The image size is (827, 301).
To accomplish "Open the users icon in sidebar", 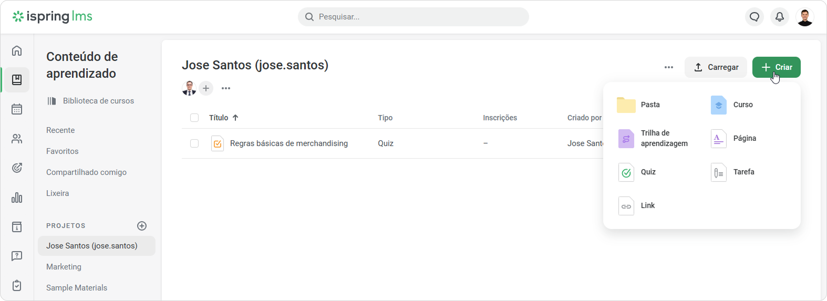I will click(x=17, y=139).
